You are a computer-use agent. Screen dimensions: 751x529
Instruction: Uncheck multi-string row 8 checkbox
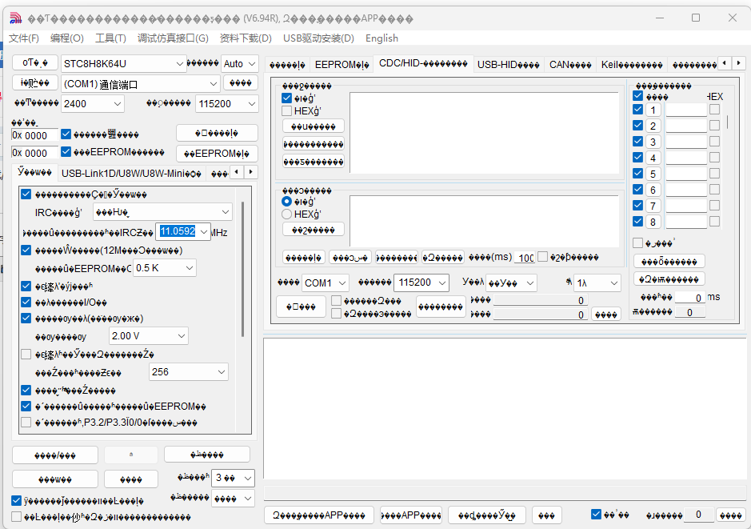coord(637,222)
